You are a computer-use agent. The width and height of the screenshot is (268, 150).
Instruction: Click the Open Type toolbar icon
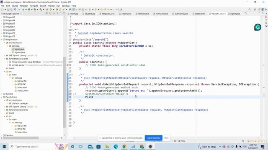(x=57, y=10)
